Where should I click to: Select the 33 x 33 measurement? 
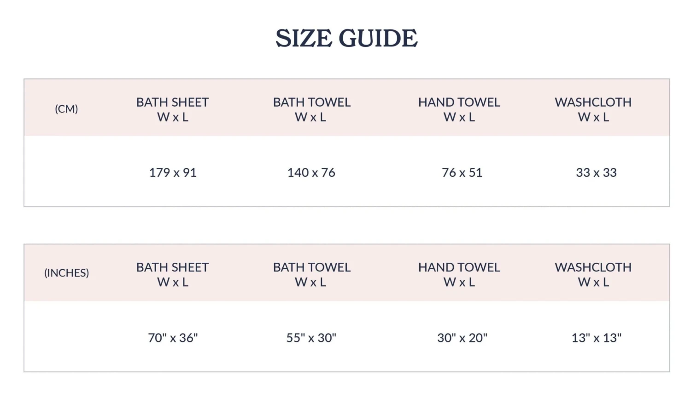pyautogui.click(x=596, y=173)
